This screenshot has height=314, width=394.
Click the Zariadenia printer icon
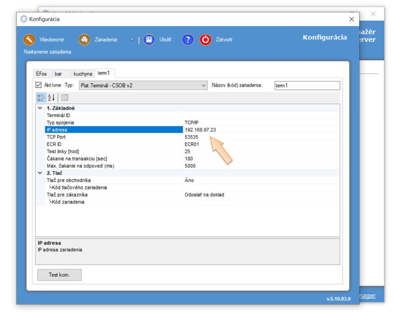pyautogui.click(x=84, y=40)
